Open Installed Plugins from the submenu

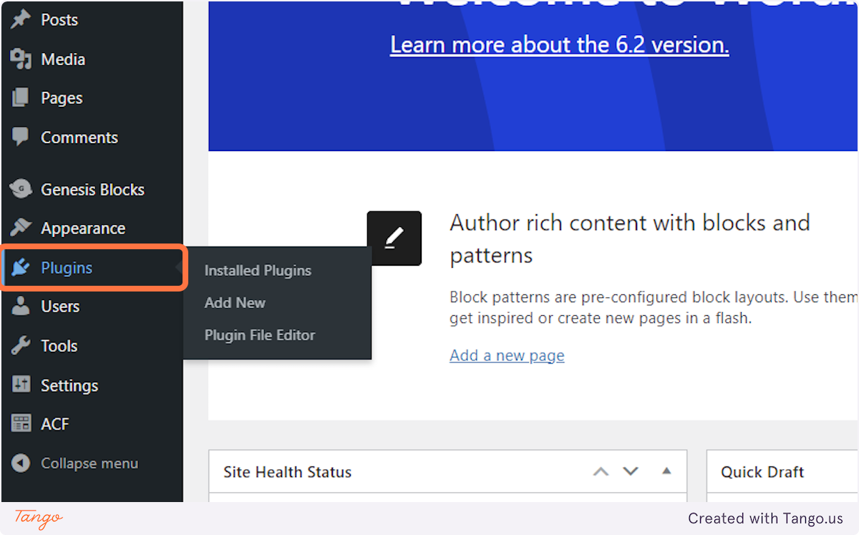tap(258, 271)
